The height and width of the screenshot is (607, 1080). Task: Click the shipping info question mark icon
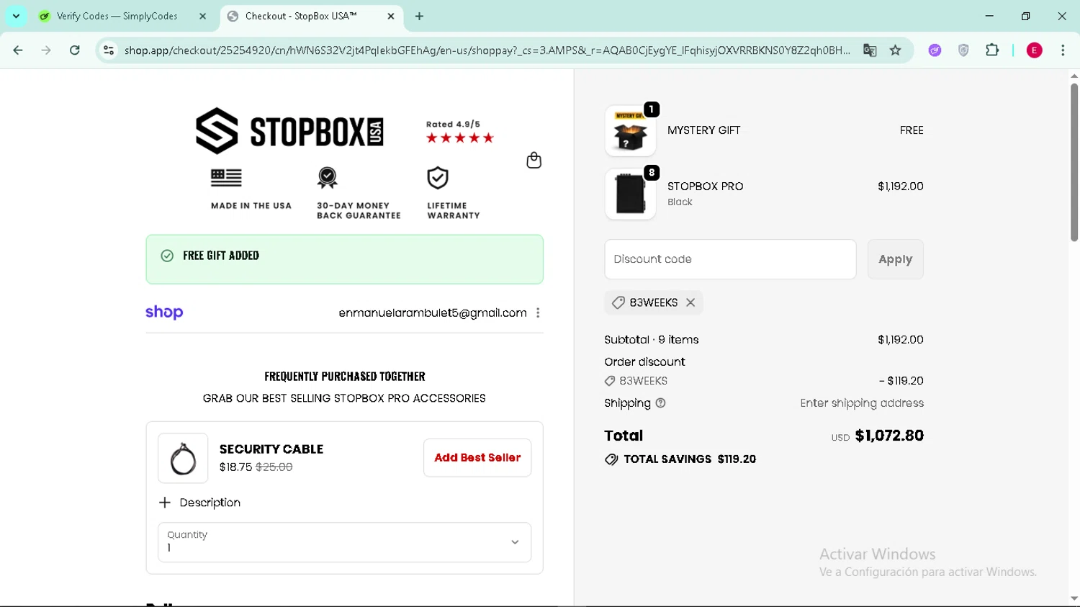coord(661,403)
